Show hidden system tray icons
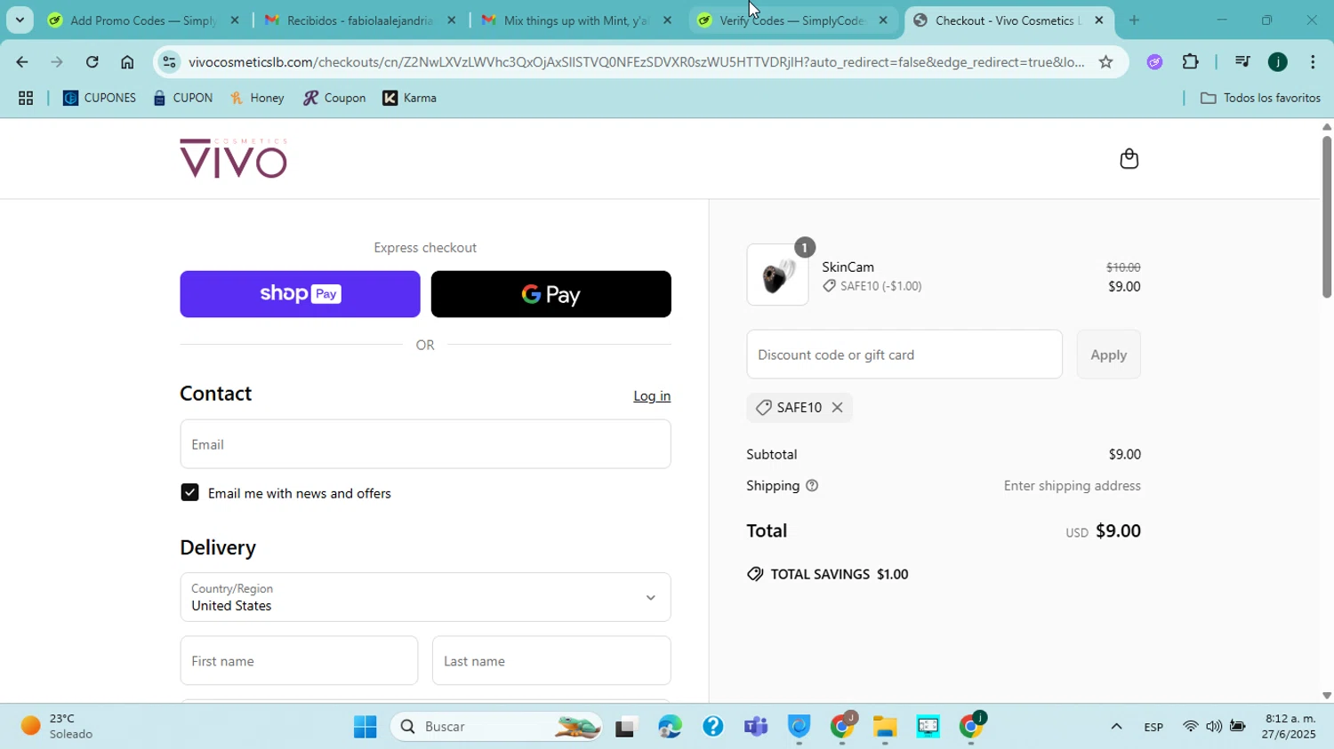 (x=1116, y=727)
